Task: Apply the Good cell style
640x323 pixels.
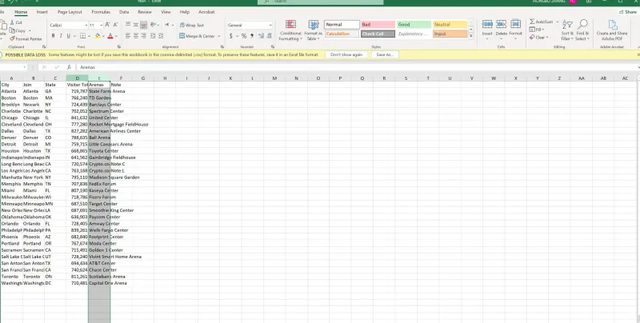Action: coord(414,25)
